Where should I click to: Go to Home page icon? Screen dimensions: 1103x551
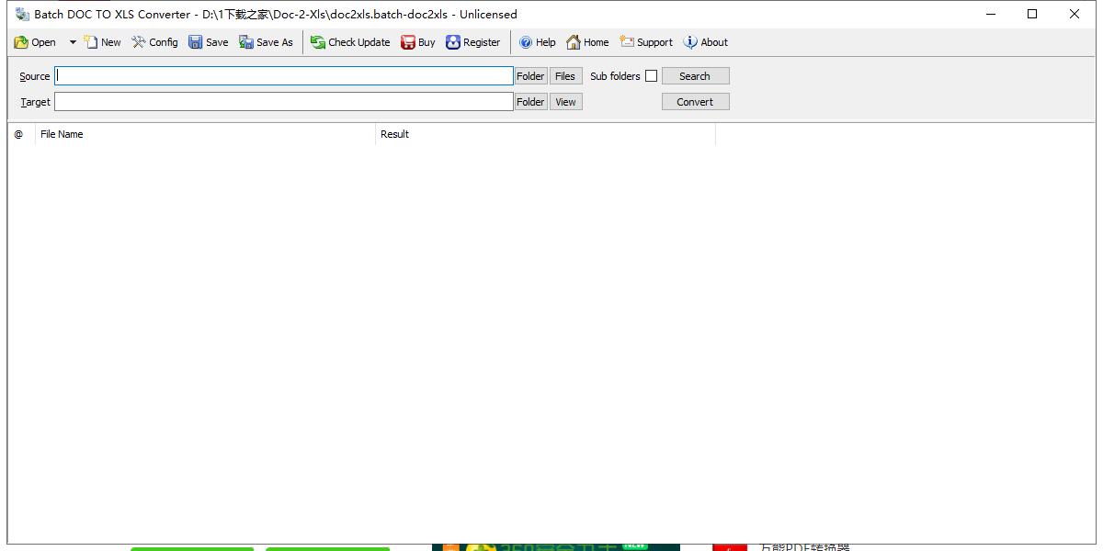(574, 42)
